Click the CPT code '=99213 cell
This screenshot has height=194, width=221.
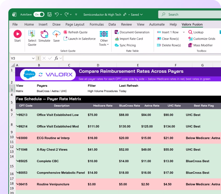(x=26, y=115)
